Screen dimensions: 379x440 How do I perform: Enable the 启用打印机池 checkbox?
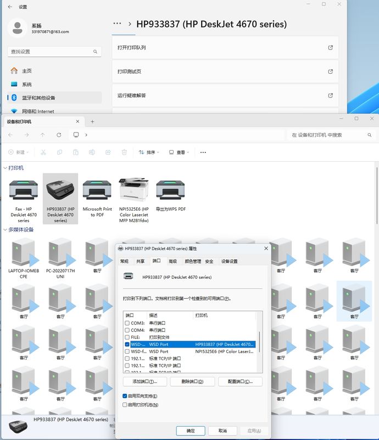[125, 405]
